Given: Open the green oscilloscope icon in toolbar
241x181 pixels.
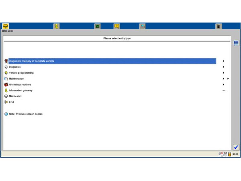Looking at the screenshot, I should click(97, 26).
